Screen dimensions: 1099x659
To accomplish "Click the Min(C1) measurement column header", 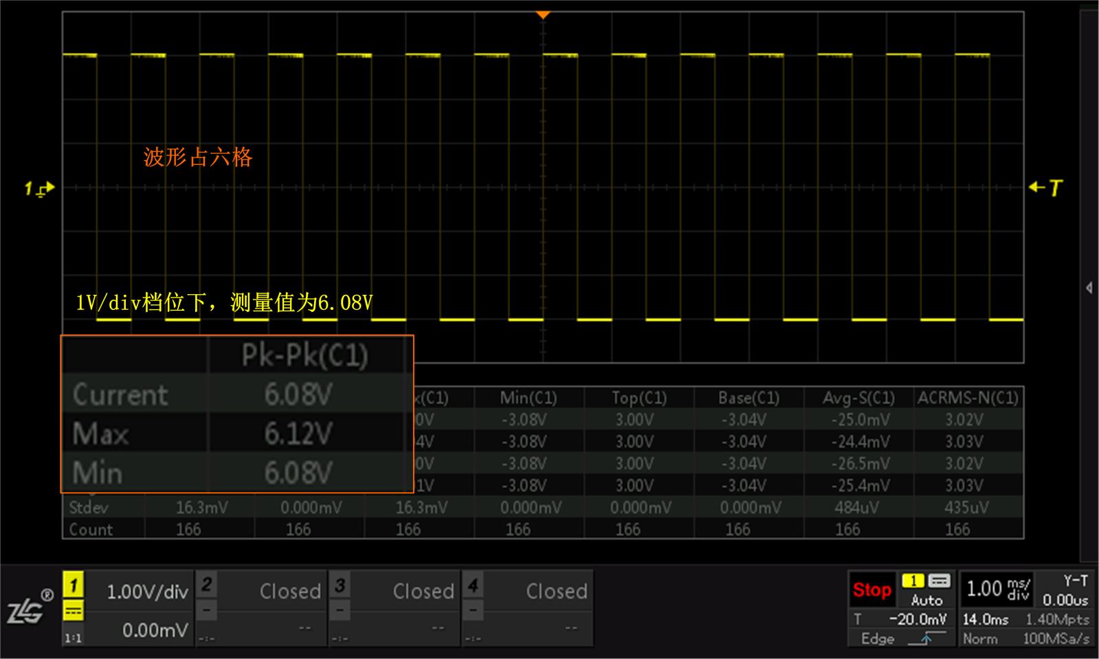I will click(x=529, y=397).
